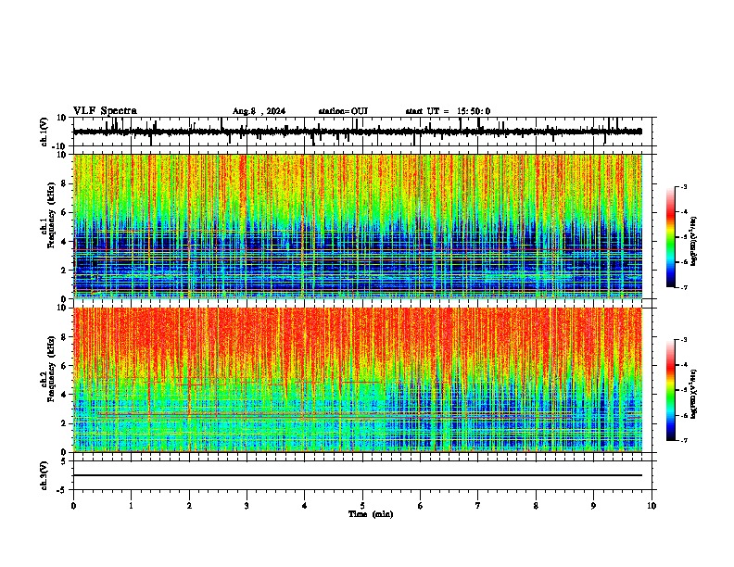Click the "6" kHz tick on the ch.1 spectrogram

point(64,213)
